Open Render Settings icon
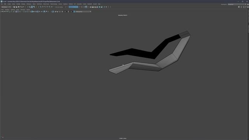 click(97, 7)
